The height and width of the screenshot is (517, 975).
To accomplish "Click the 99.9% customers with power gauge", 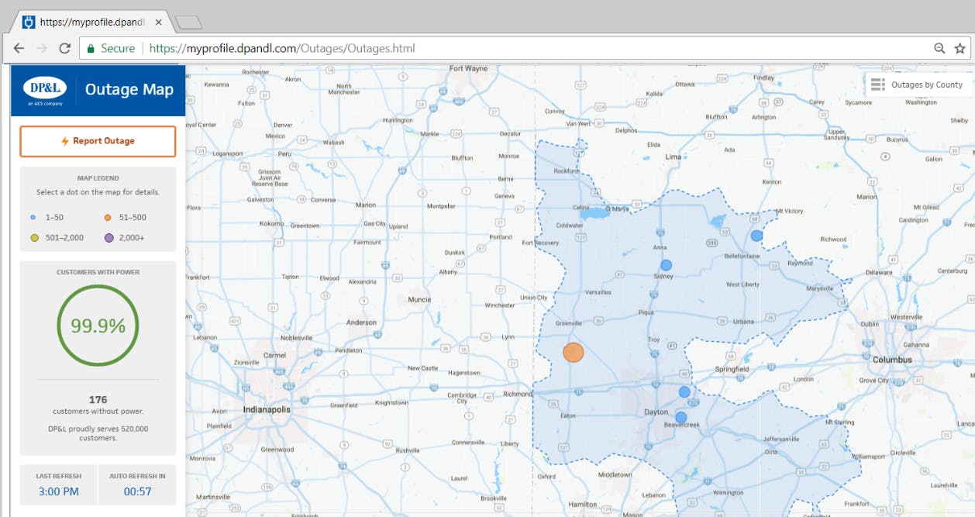I will point(98,325).
